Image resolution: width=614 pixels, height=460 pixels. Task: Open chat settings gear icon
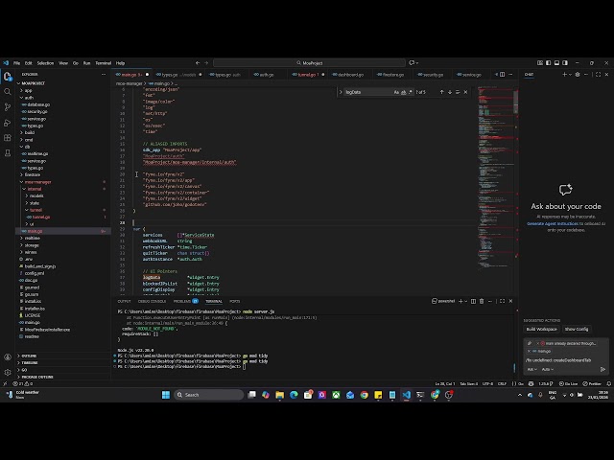pyautogui.click(x=578, y=75)
